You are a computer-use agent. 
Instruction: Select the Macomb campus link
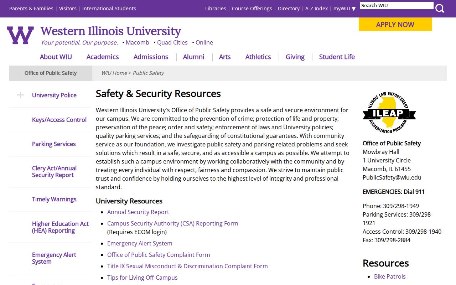(x=138, y=42)
